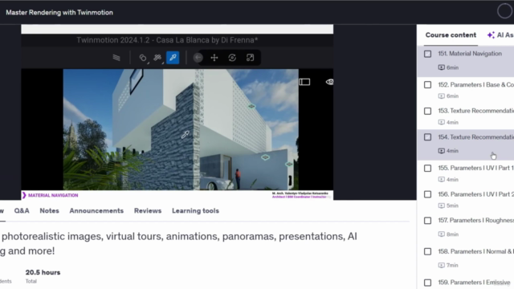The height and width of the screenshot is (289, 514).
Task: Check the box for 154. Texture Recommendations
Action: pos(427,137)
